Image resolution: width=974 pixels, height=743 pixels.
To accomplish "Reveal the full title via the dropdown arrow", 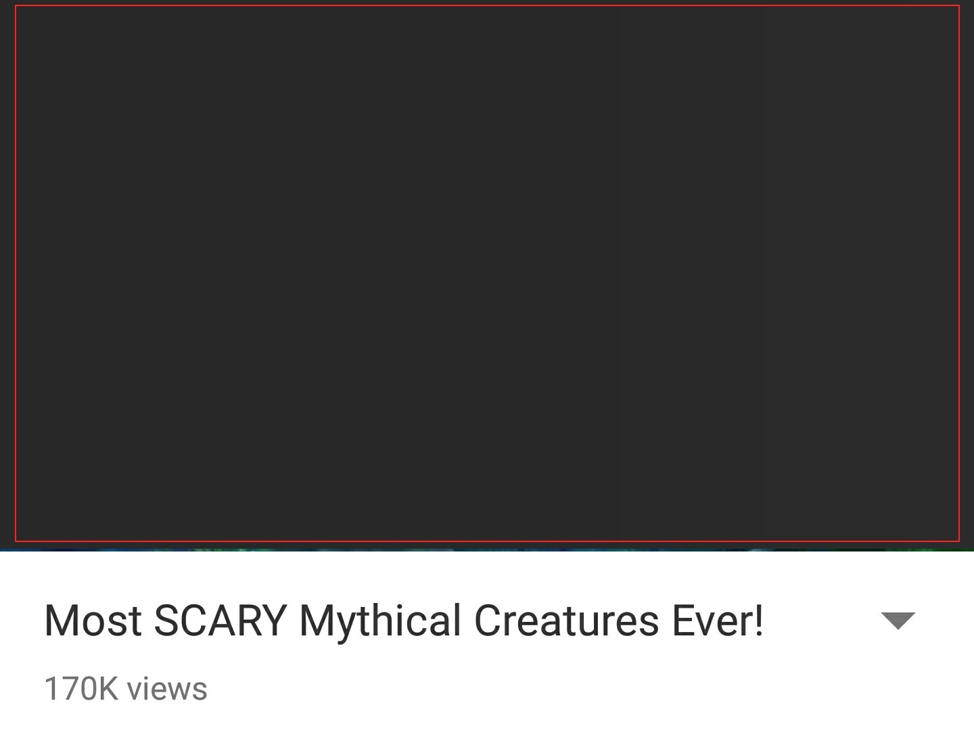I will point(898,621).
